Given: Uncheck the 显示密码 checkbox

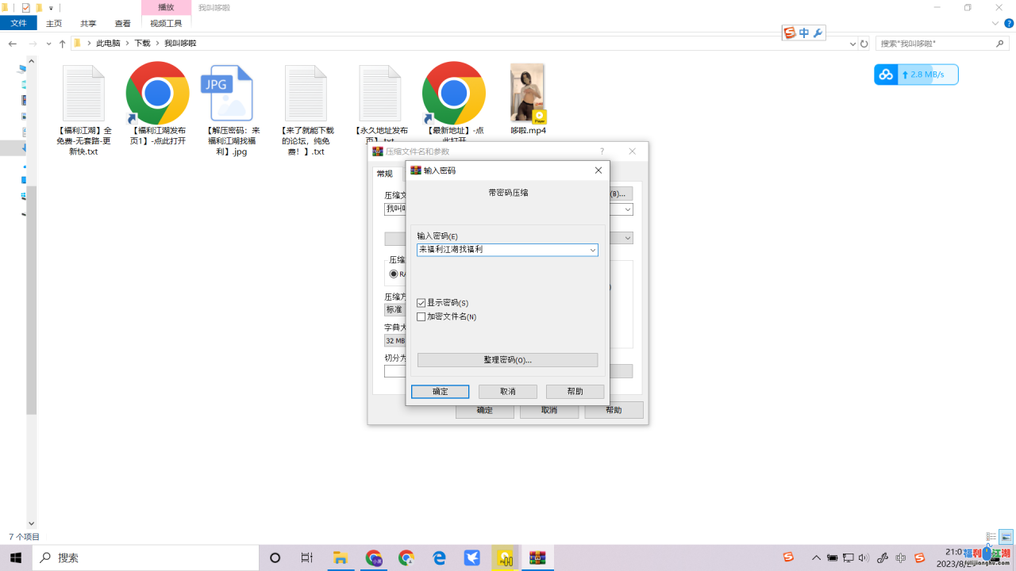Looking at the screenshot, I should pos(421,303).
